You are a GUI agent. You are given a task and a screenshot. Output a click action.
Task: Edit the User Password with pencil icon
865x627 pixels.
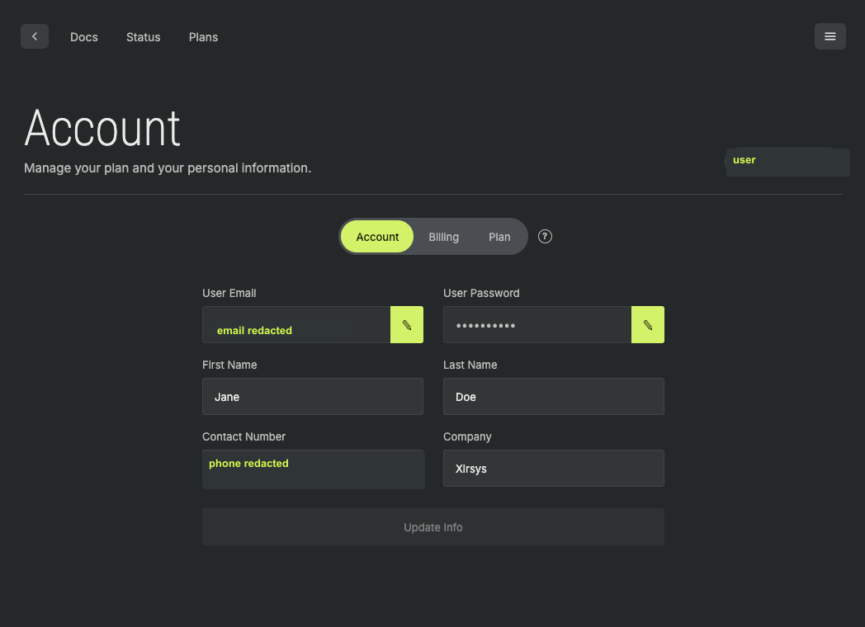coord(648,325)
